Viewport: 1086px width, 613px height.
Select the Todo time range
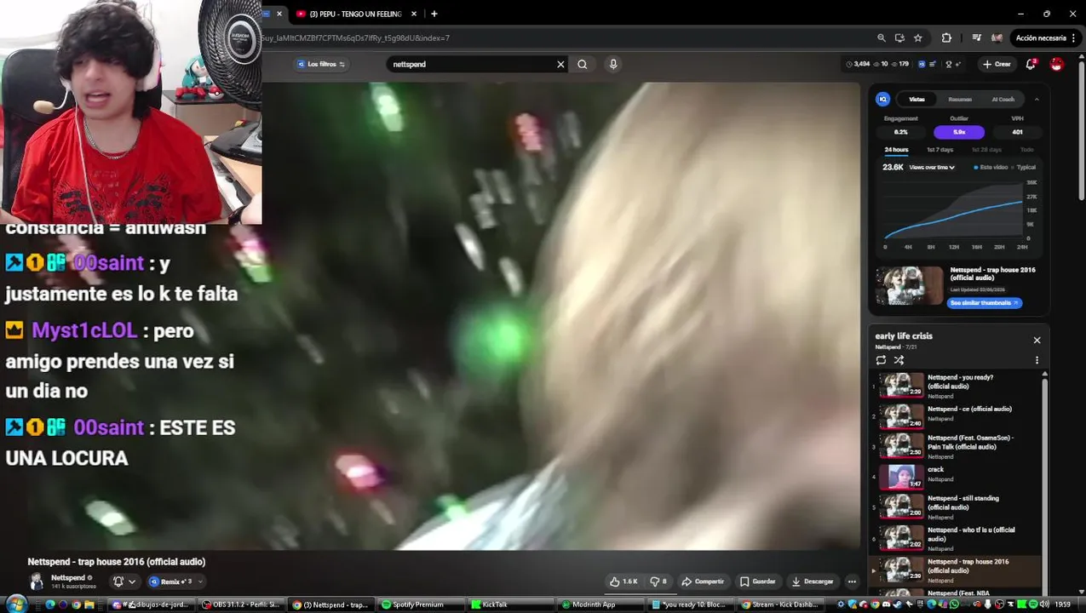coord(1027,150)
